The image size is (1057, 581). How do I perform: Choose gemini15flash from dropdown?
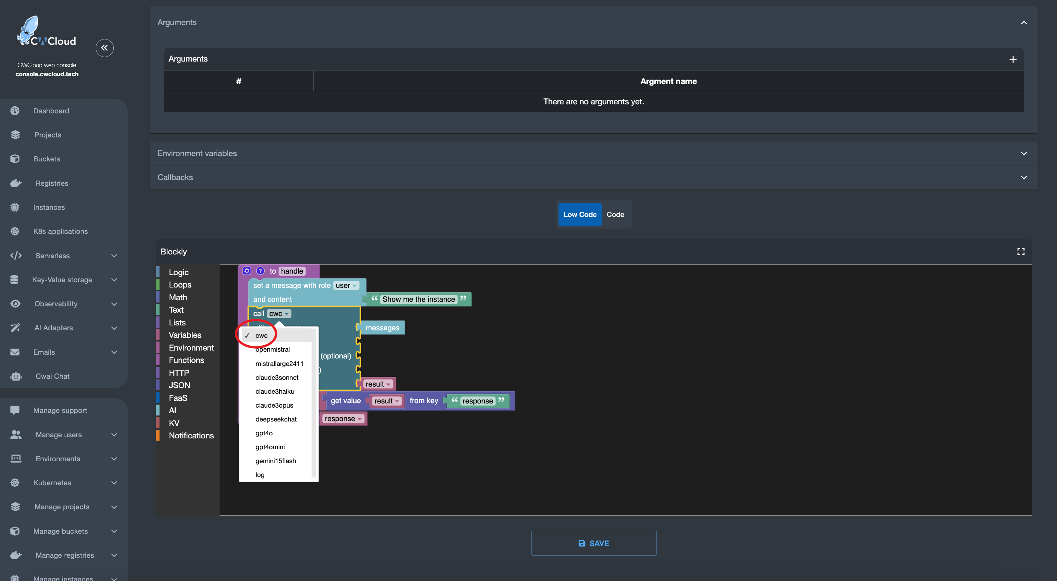[x=276, y=461]
